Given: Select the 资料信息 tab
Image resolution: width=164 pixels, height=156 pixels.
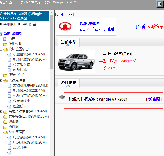Looking at the screenshot, I should [x=69, y=83].
